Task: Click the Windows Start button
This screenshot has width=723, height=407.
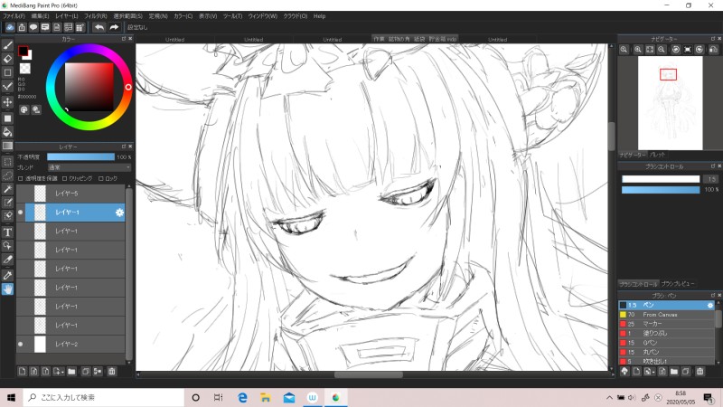Action: [11, 397]
